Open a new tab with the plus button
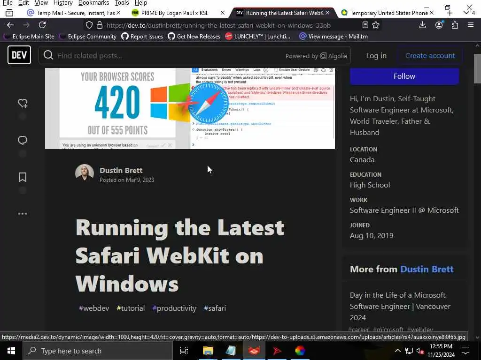 [450, 13]
